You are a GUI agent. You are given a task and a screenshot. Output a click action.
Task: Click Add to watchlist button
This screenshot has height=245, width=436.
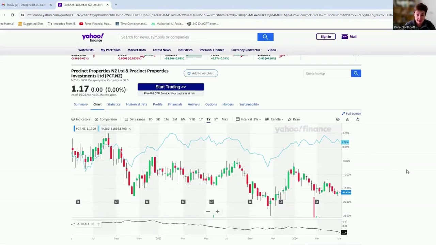[x=201, y=73]
